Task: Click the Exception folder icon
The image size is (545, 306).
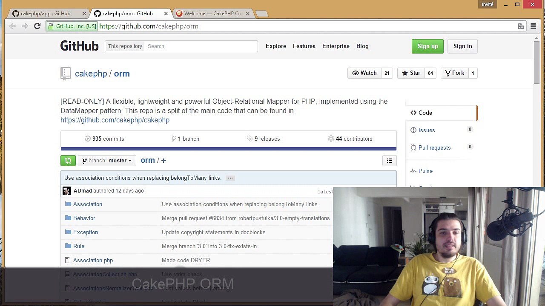Action: tap(68, 232)
